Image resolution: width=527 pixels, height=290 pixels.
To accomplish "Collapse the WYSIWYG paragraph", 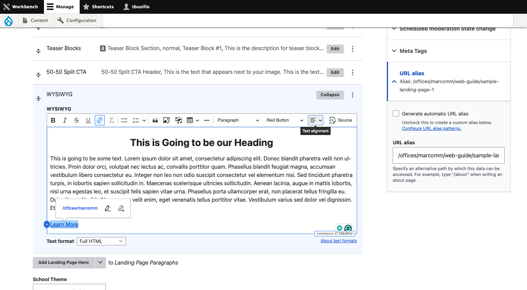I will [x=330, y=95].
